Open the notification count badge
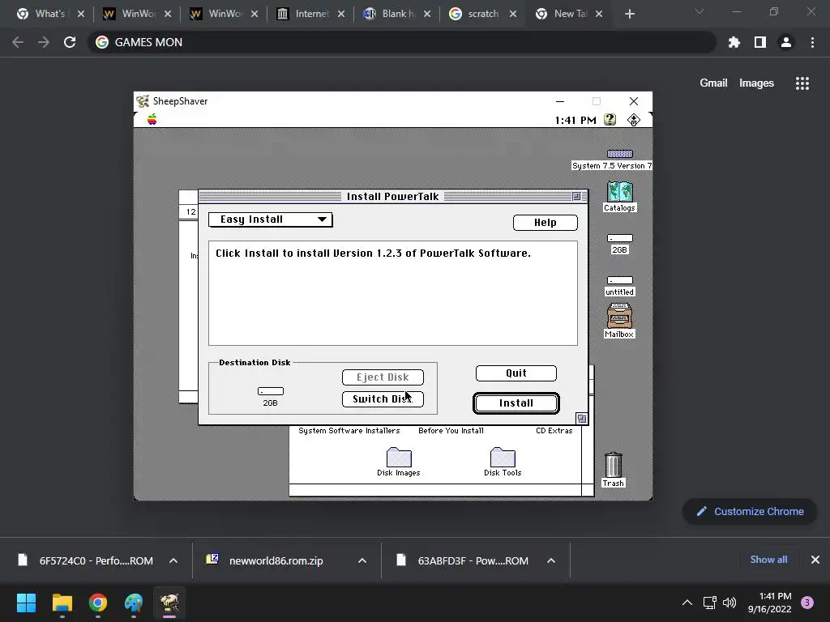The height and width of the screenshot is (622, 830). coord(807,603)
